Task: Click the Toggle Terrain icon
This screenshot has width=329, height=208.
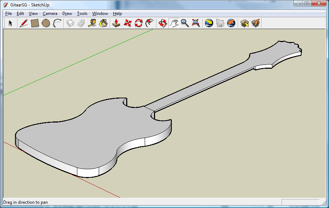Action: [220, 23]
